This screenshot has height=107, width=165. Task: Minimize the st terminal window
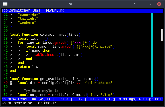click(142, 4)
